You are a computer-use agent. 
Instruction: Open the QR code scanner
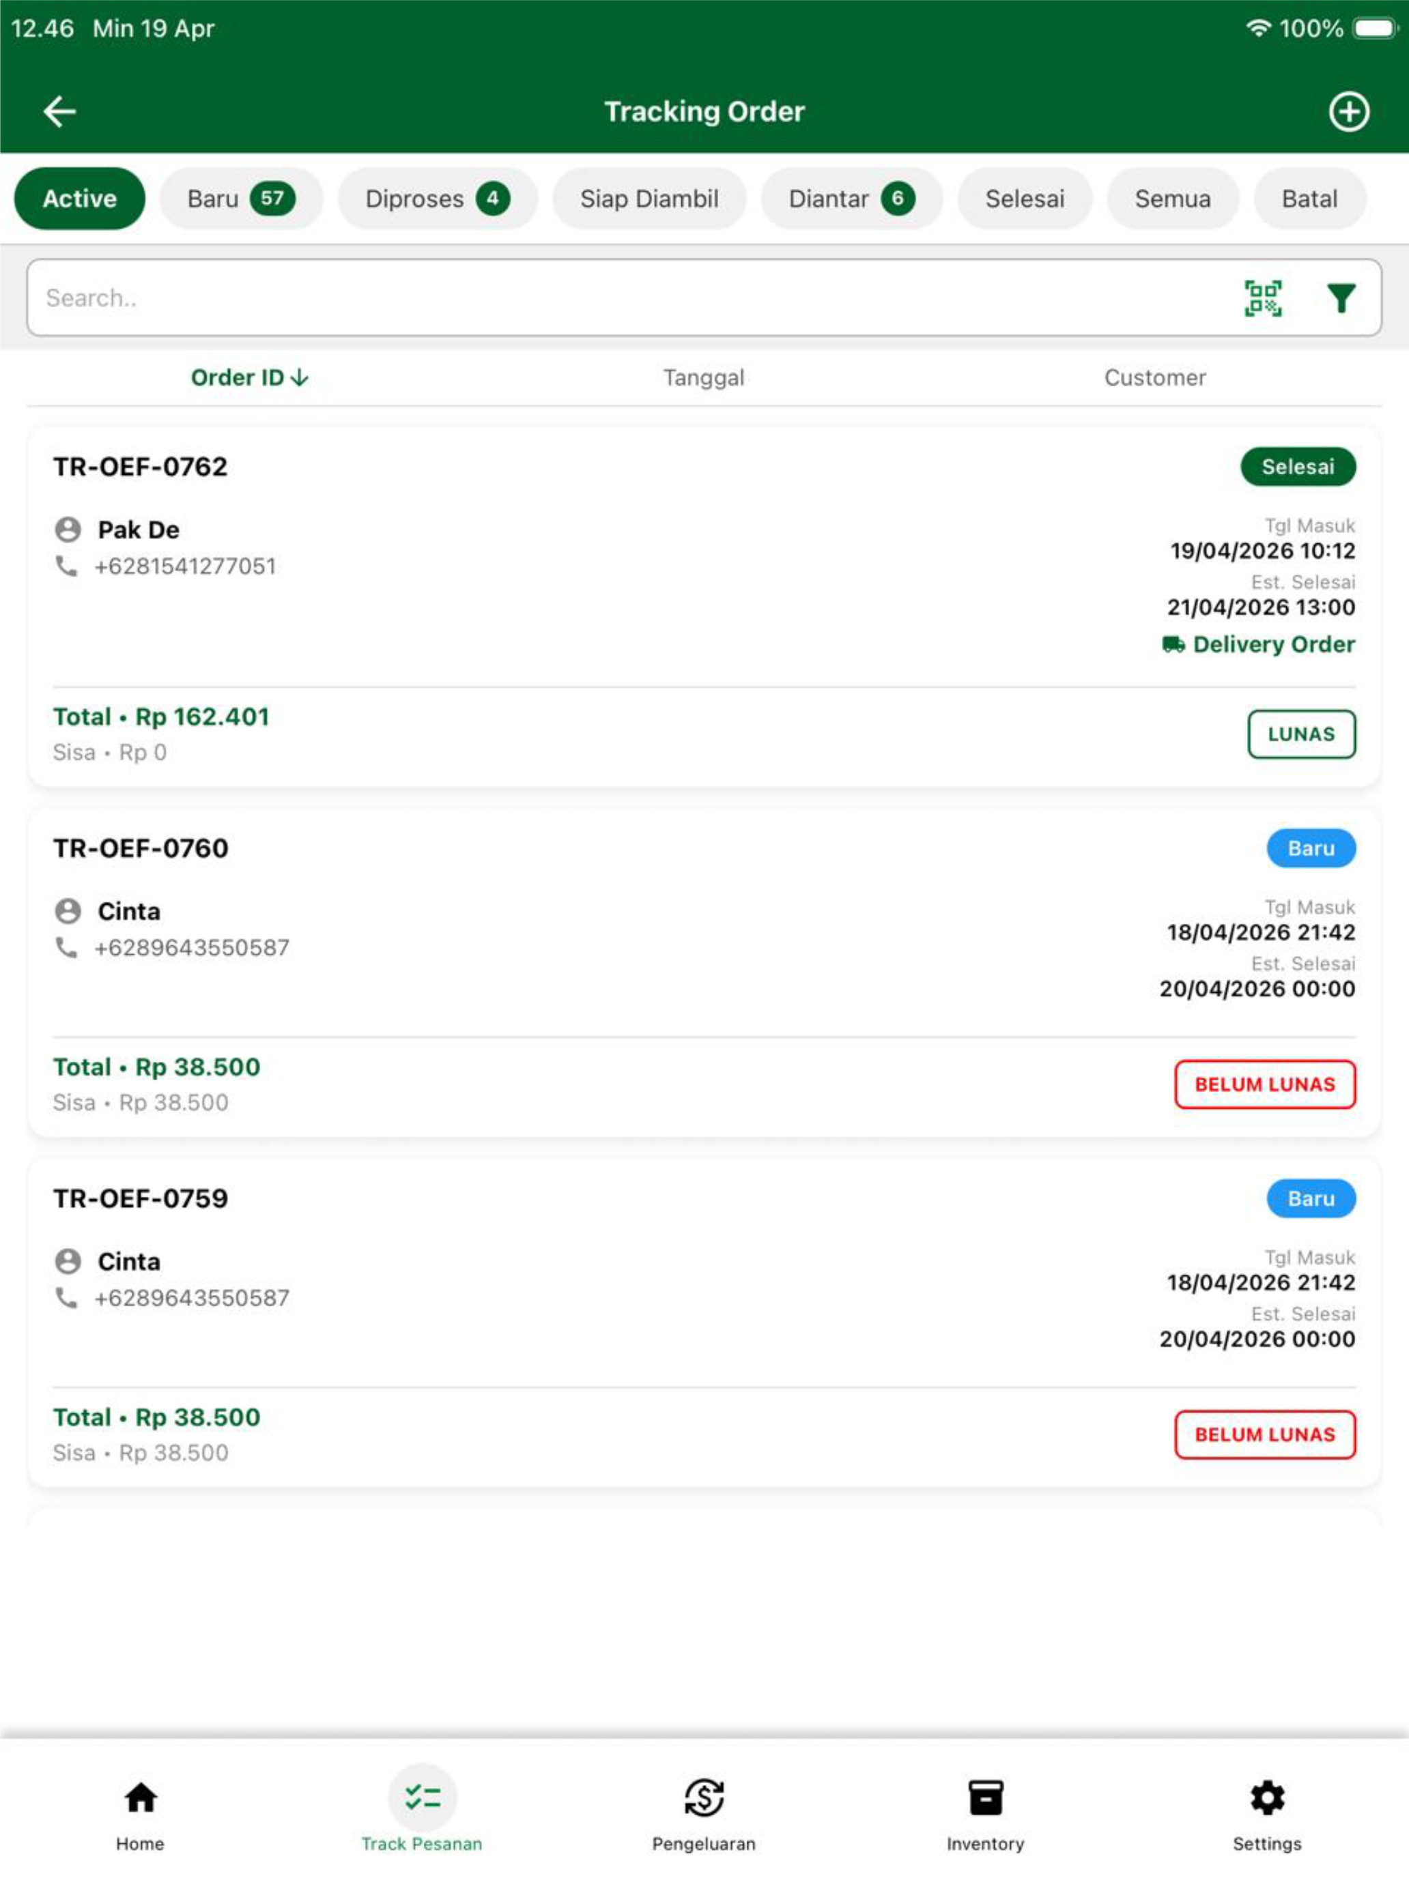tap(1263, 298)
